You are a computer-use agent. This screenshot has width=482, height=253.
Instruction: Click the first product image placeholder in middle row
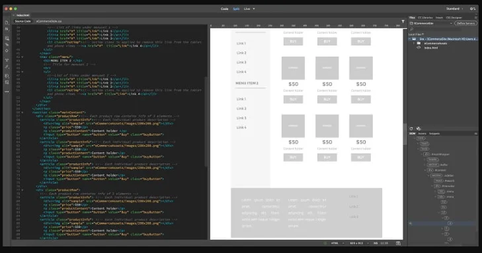pyautogui.click(x=293, y=68)
